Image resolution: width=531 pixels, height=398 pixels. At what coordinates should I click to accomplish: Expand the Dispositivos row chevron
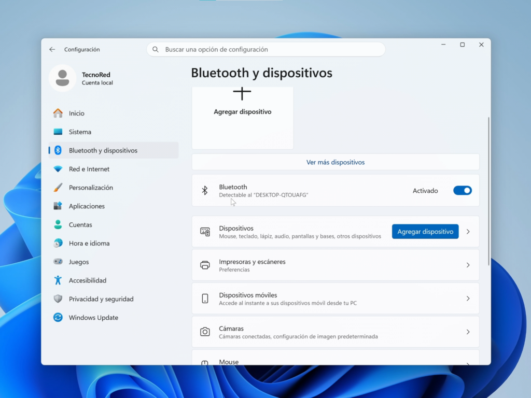pyautogui.click(x=468, y=232)
